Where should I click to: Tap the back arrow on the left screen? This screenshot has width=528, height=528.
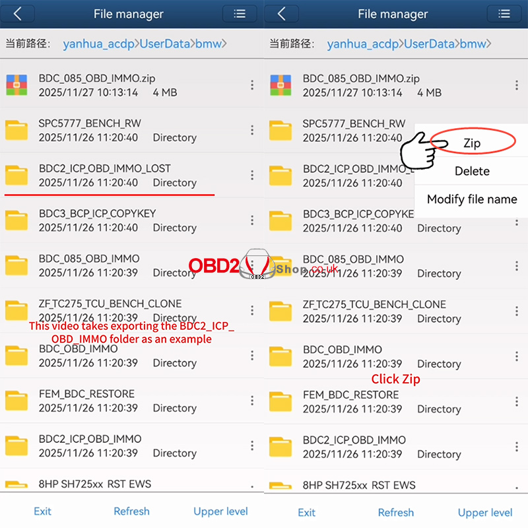(18, 13)
